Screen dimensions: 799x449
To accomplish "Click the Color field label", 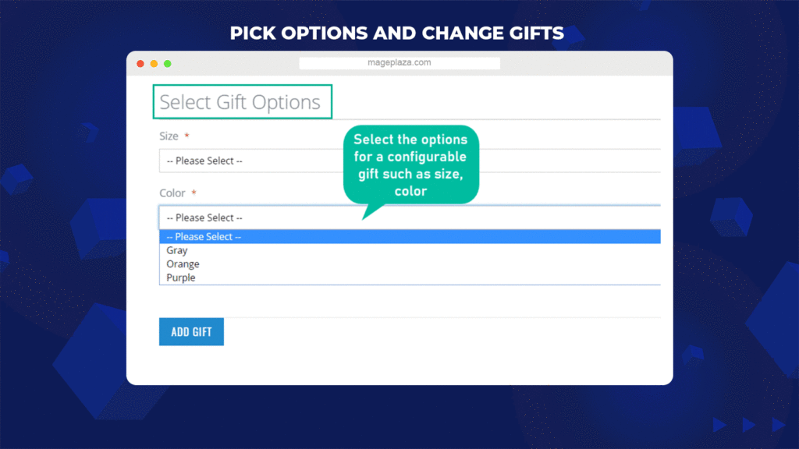I will (172, 193).
